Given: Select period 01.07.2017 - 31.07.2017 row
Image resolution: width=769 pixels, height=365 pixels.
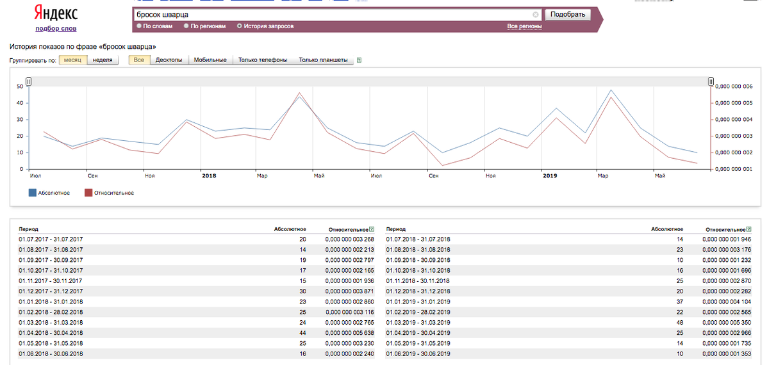Looking at the screenshot, I should coord(197,239).
